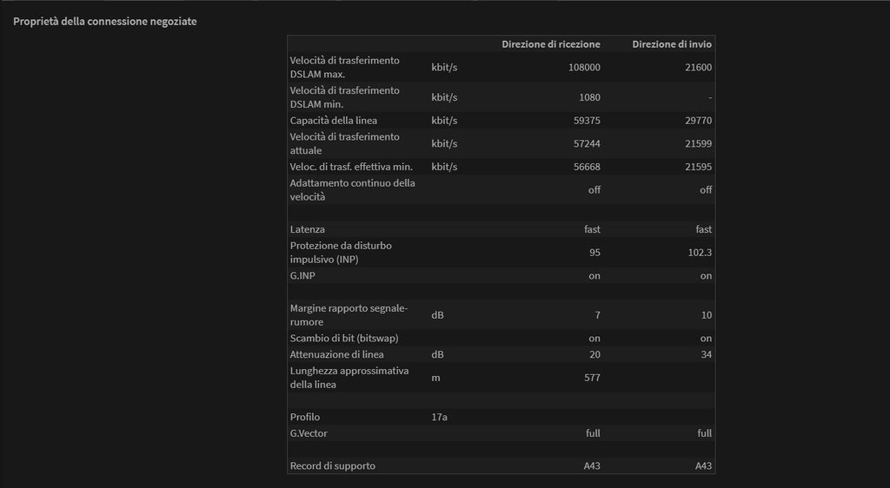Select the 'Direzione di invio' column header
Screen dimensions: 890x488
[672, 43]
